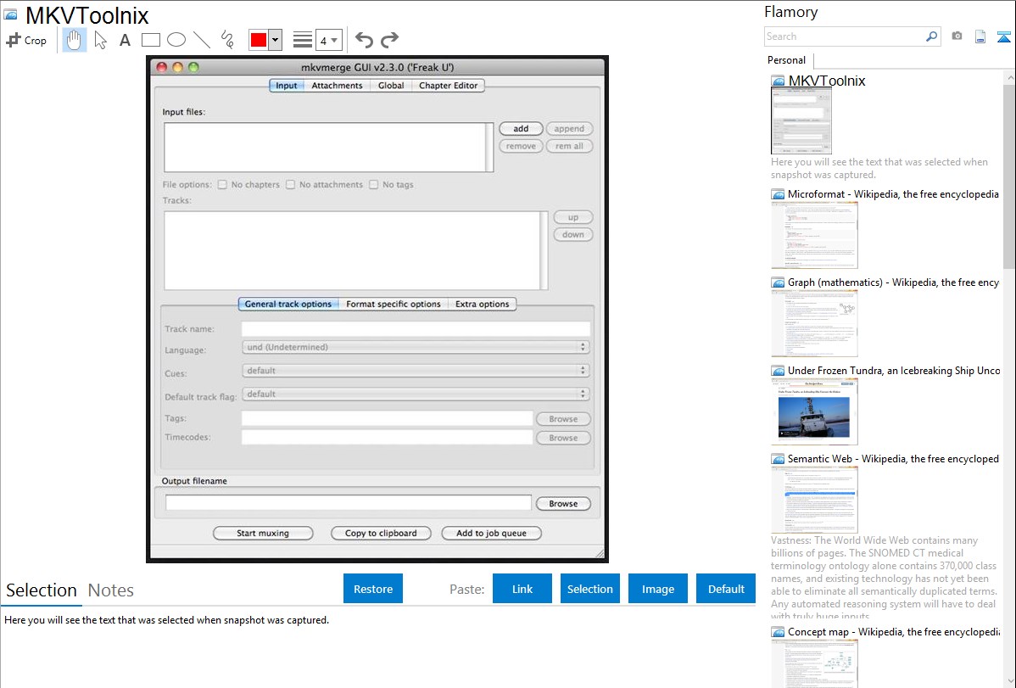Click the icon beside the Microformat entry
Screen dimensions: 1016x688
(x=778, y=194)
